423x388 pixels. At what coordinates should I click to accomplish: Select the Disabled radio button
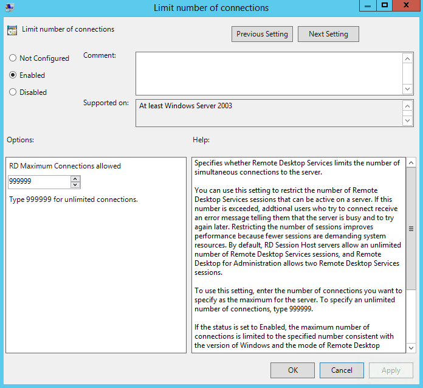(13, 92)
